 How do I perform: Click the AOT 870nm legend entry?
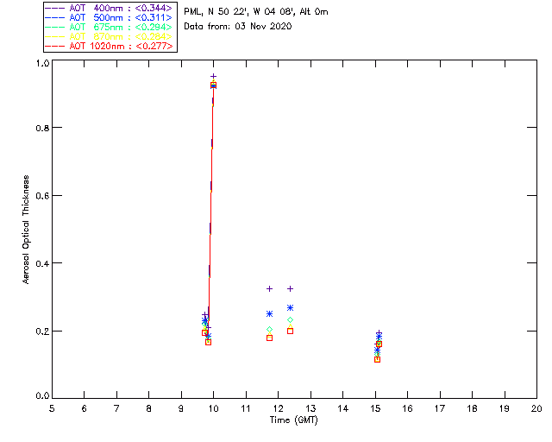pyautogui.click(x=110, y=36)
